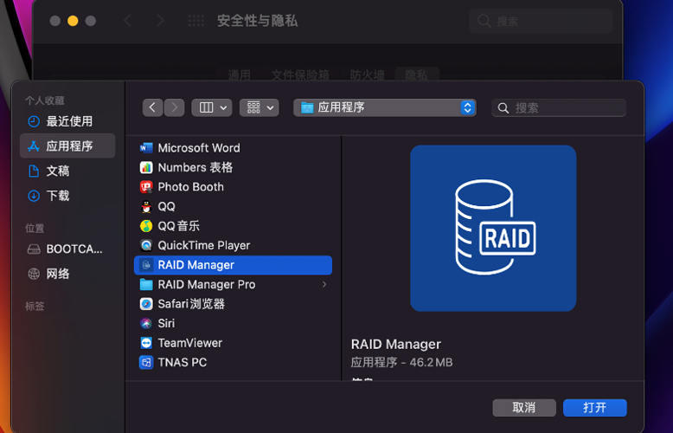
Task: Open the group-by grid dropdown
Action: point(260,107)
